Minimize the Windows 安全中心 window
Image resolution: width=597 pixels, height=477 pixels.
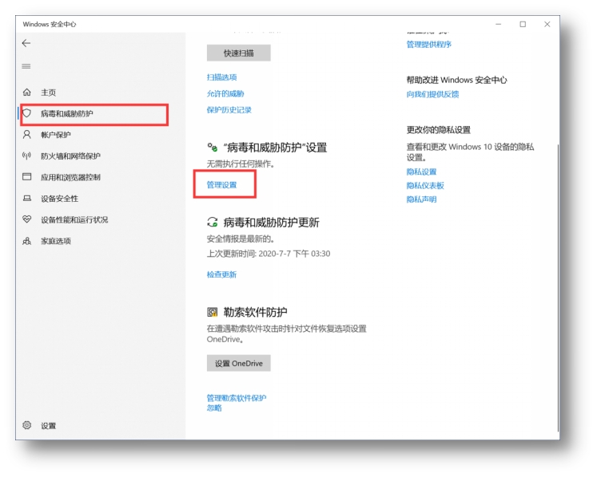coord(499,24)
